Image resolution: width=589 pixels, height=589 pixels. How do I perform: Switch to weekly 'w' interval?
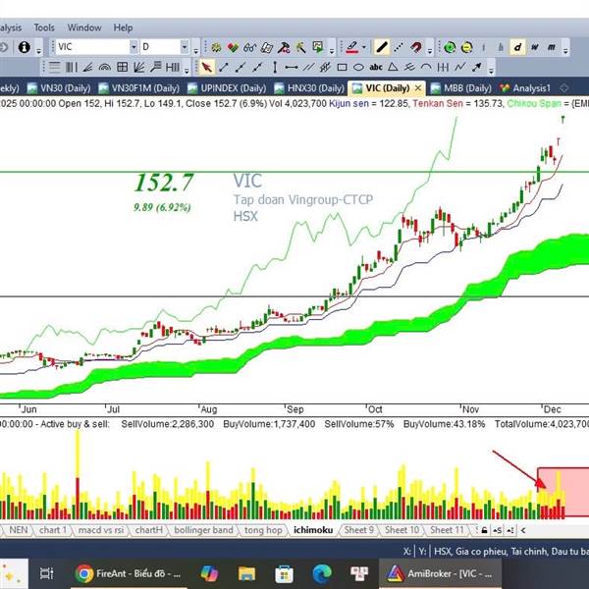click(535, 47)
